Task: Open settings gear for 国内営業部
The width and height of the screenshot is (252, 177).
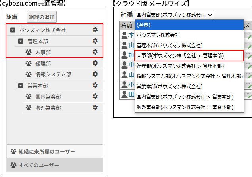Action: coord(95,96)
